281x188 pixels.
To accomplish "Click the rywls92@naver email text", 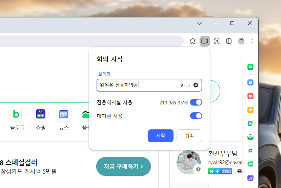I will (225, 163).
